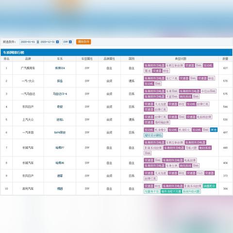Screen dimensions: 233x233
Task: Click the orange 清除条件 button
Action: click(x=83, y=42)
